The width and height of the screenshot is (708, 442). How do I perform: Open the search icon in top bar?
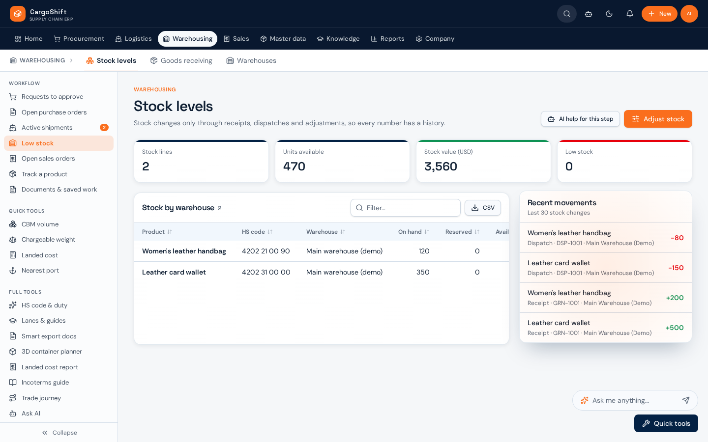tap(567, 14)
